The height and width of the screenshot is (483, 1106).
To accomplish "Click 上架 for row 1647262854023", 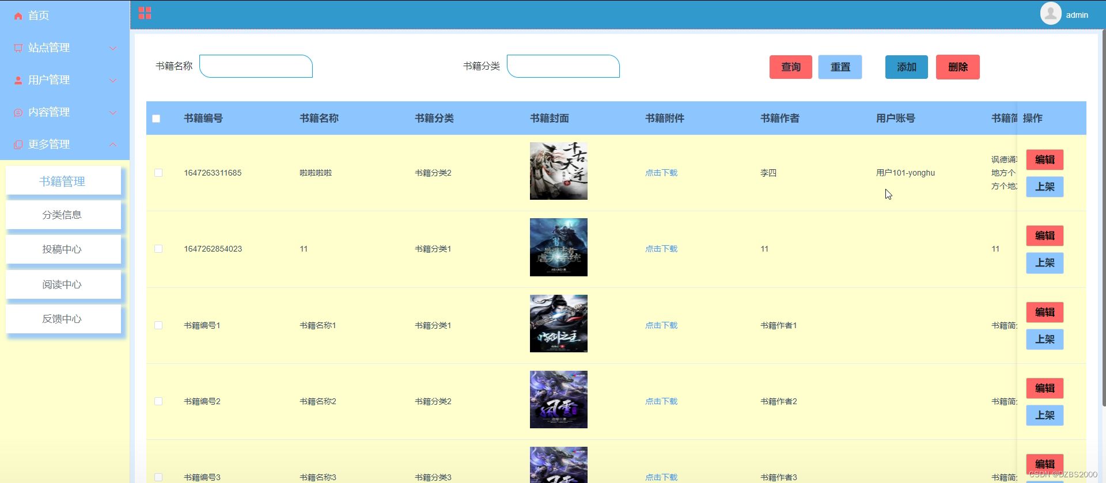I will (1045, 263).
